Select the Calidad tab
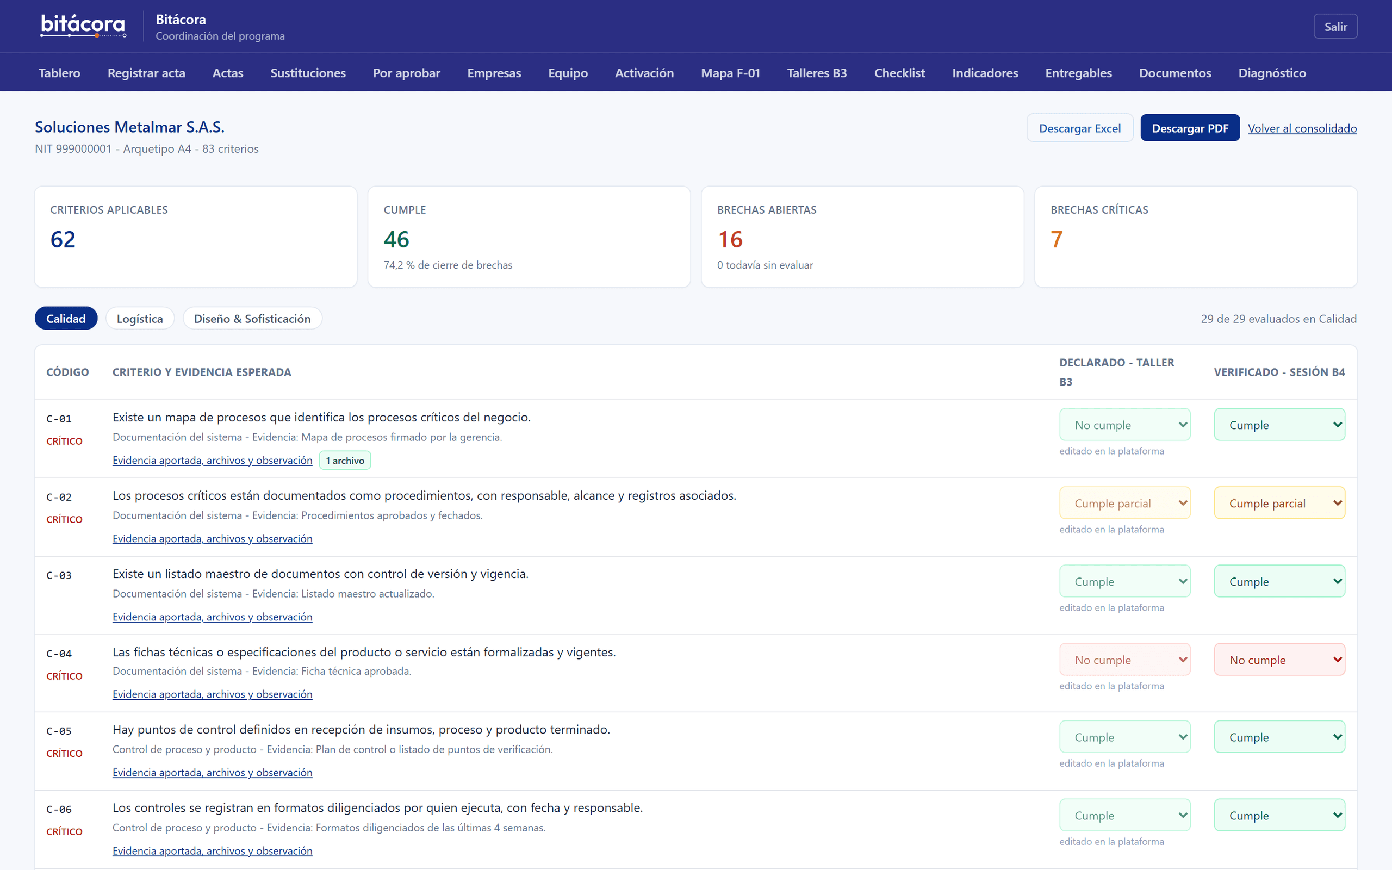 [x=66, y=318]
